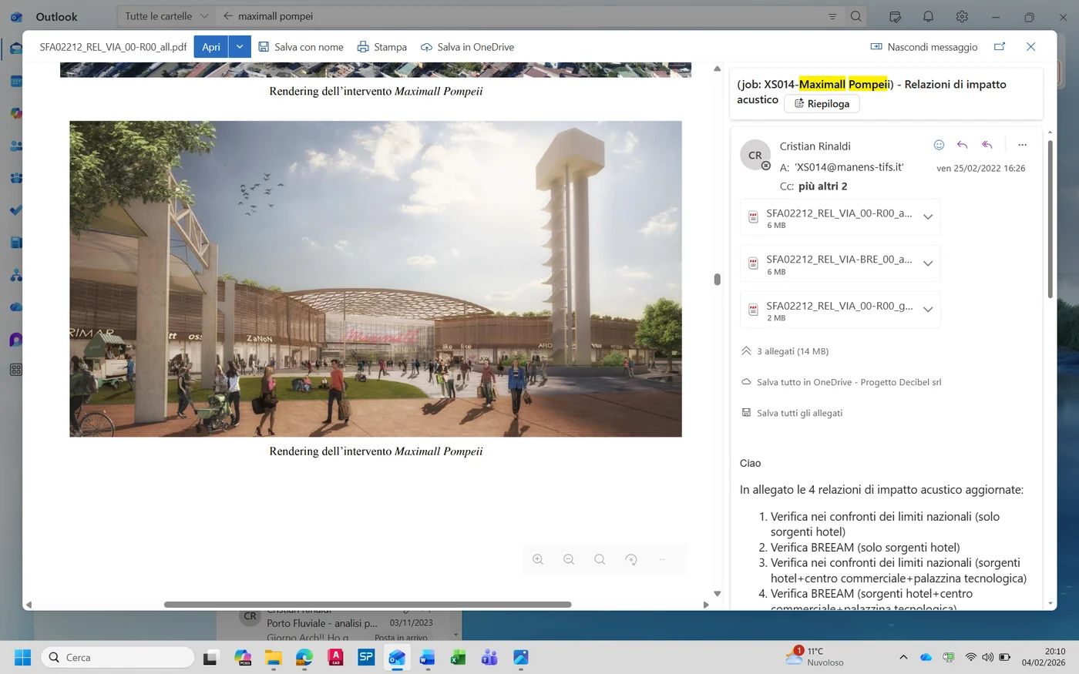1079x674 pixels.
Task: Zoom in on the PDF preview
Action: click(x=538, y=559)
